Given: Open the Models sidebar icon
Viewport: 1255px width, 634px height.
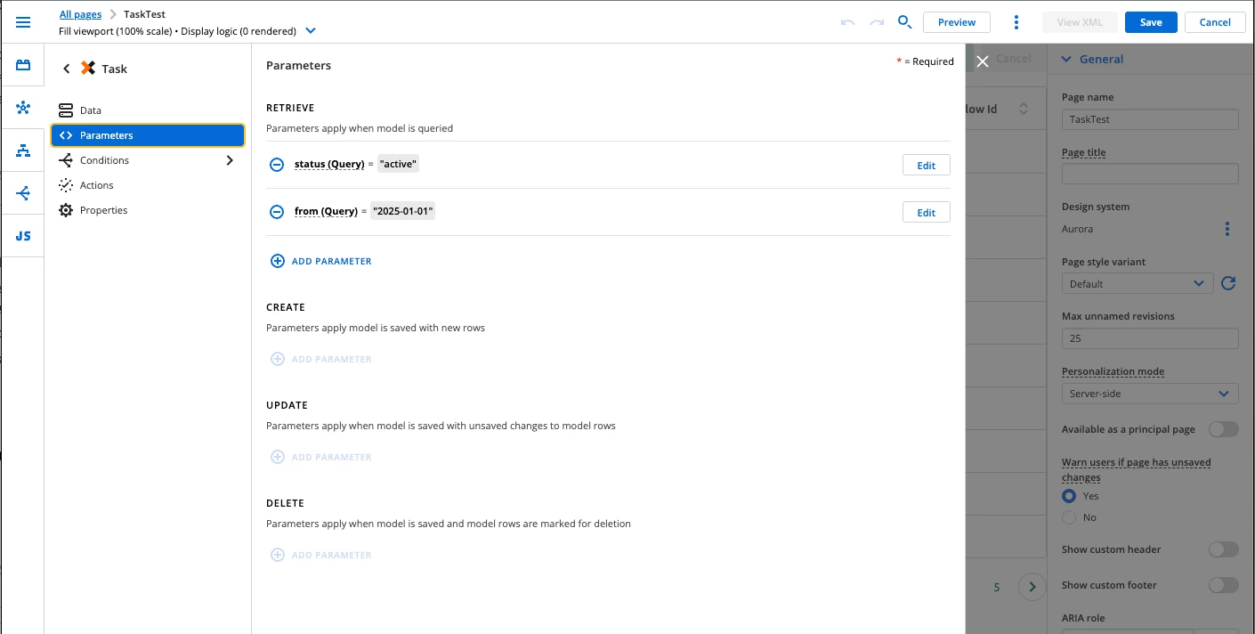Looking at the screenshot, I should [x=23, y=108].
